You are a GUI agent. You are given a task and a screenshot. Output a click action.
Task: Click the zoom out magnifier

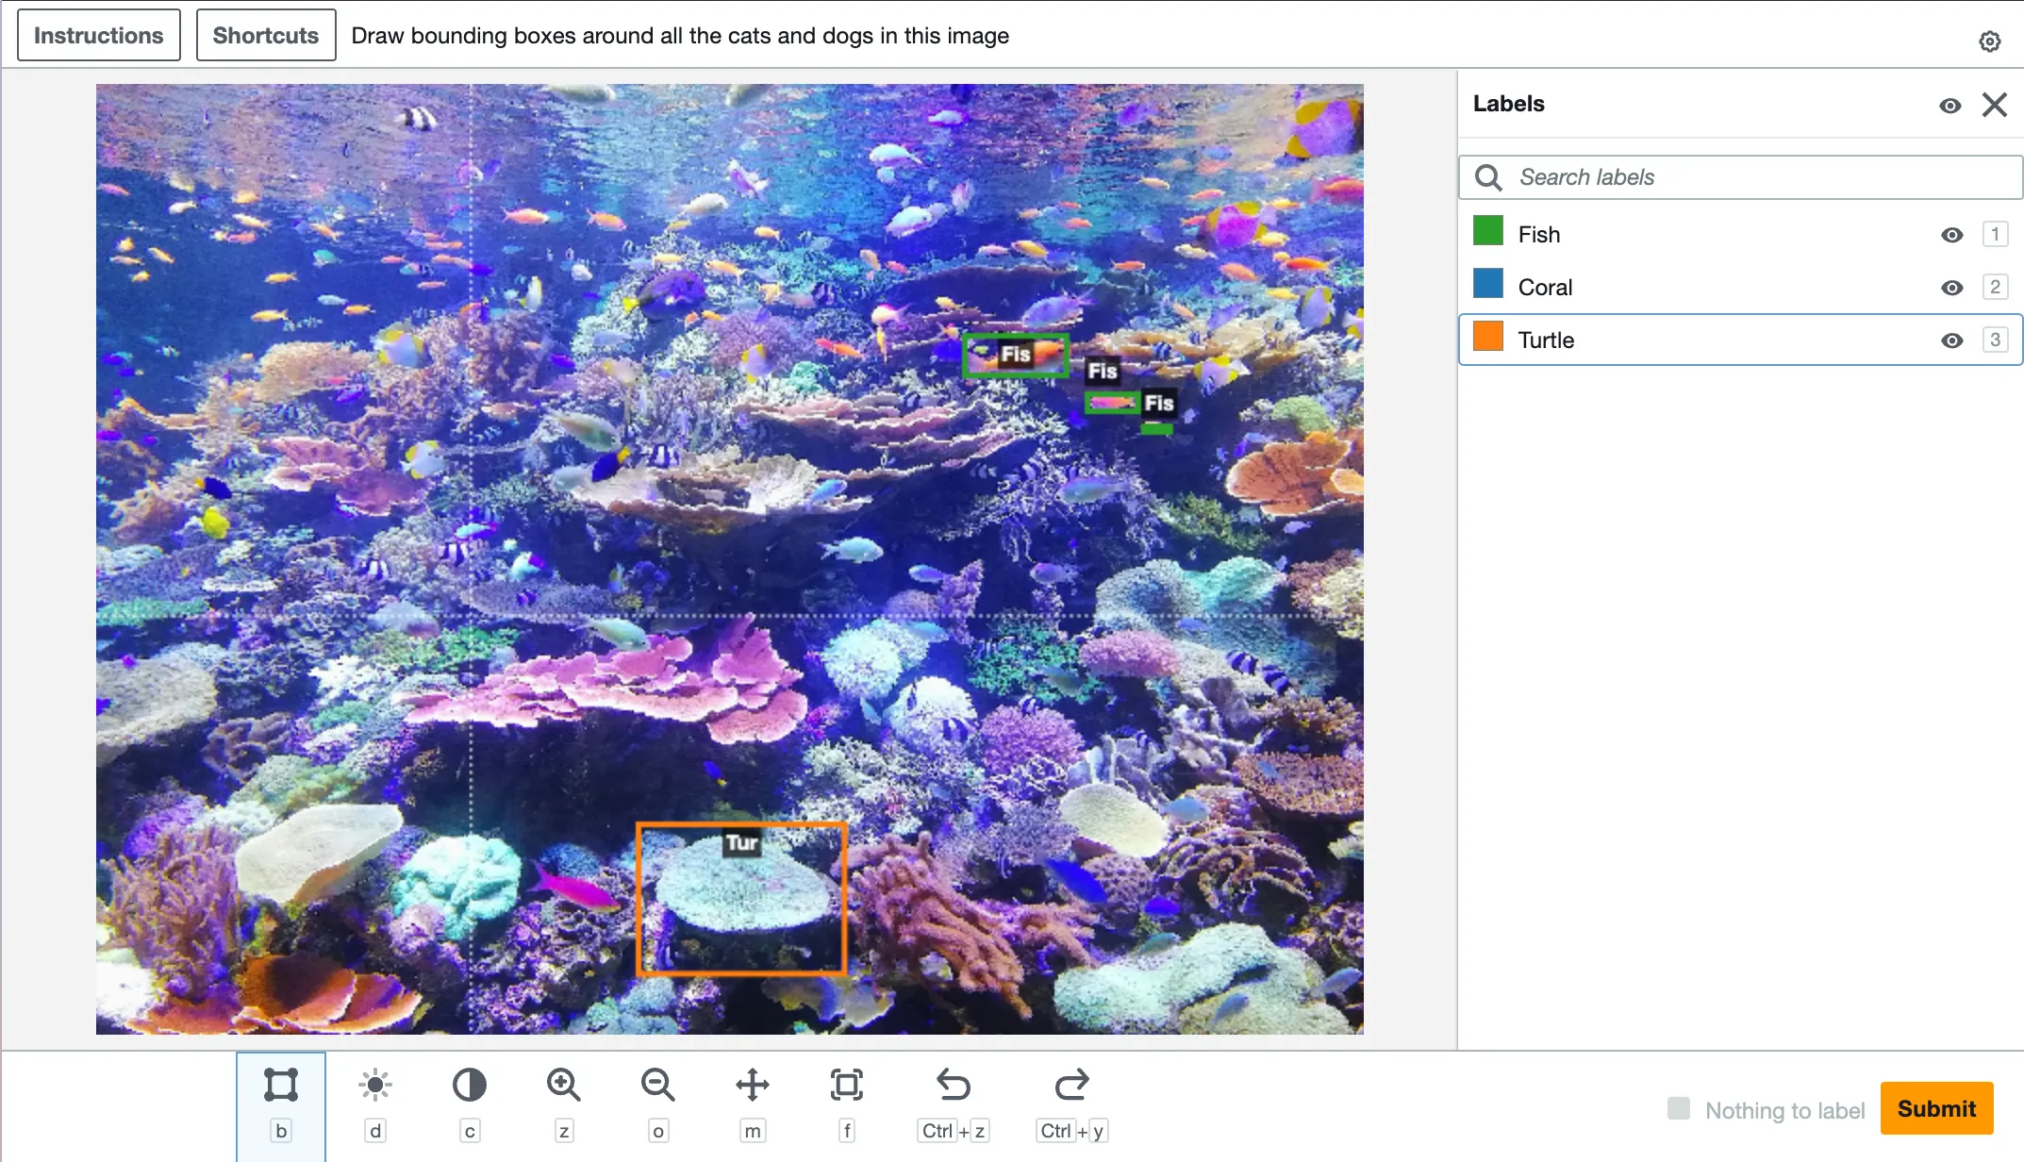(658, 1086)
